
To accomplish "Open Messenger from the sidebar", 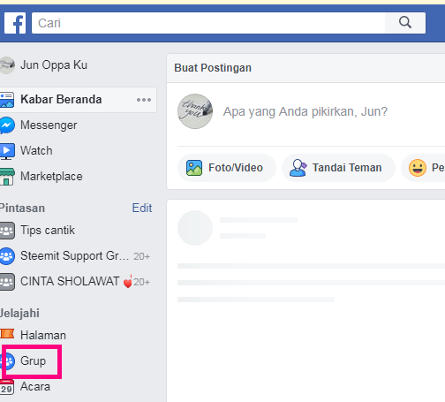I will pos(49,125).
